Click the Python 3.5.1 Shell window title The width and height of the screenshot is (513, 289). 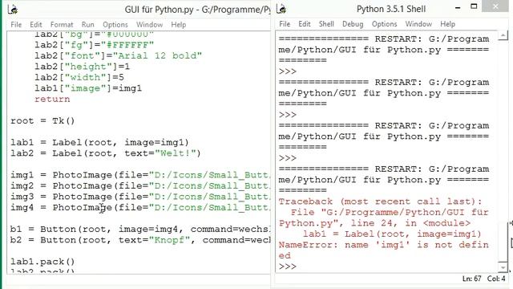(x=391, y=9)
